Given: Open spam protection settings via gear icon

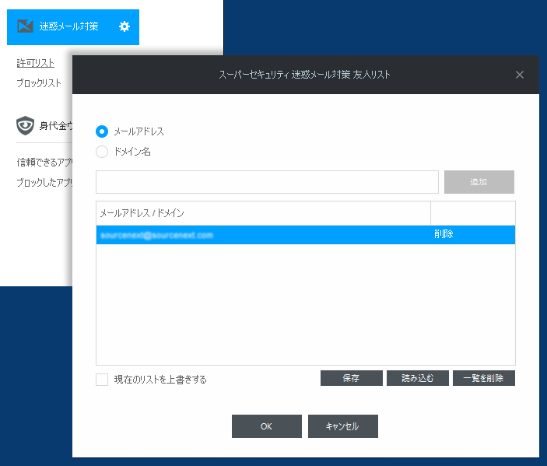Looking at the screenshot, I should point(124,26).
